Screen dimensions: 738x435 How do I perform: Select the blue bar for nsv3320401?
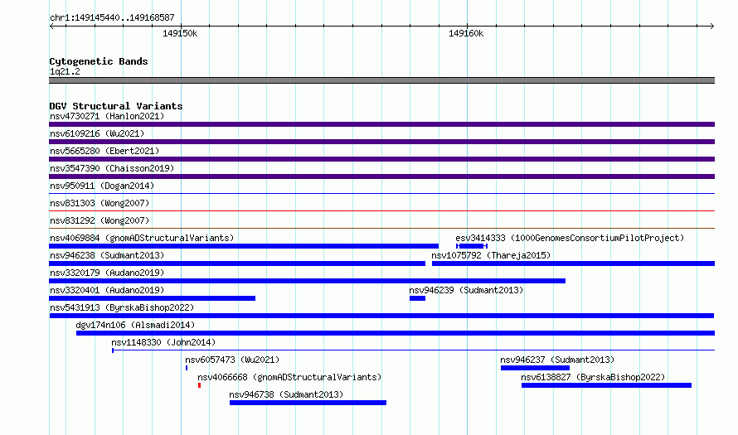pyautogui.click(x=152, y=298)
